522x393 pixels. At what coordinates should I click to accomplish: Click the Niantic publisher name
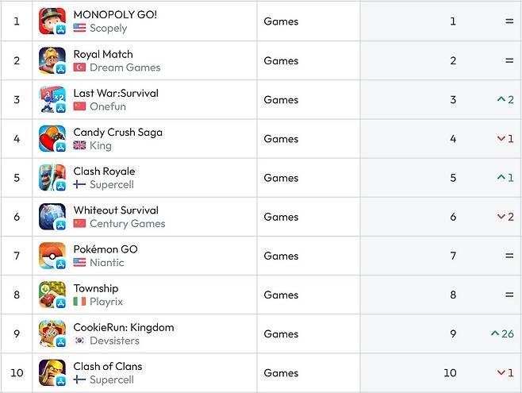pos(106,263)
